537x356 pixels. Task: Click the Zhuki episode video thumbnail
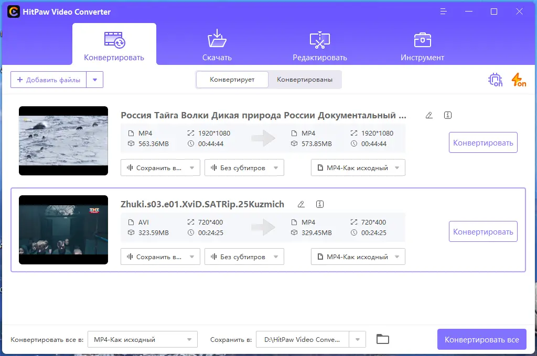(x=63, y=229)
